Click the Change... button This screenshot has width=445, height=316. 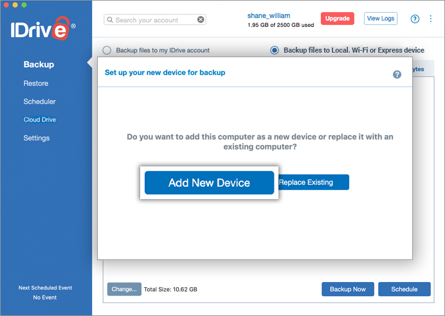pos(124,289)
